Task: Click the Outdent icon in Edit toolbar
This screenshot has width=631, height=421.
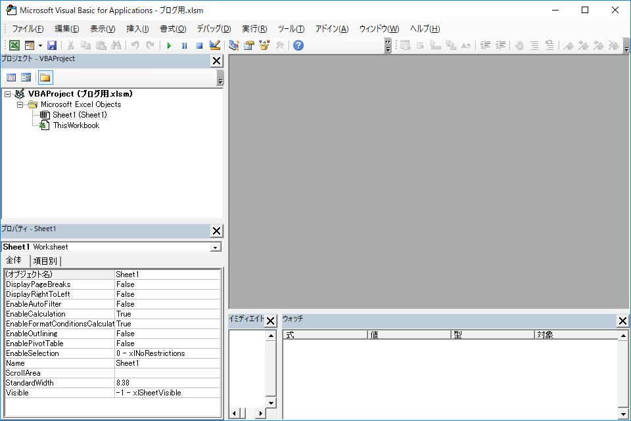Action: pyautogui.click(x=500, y=45)
